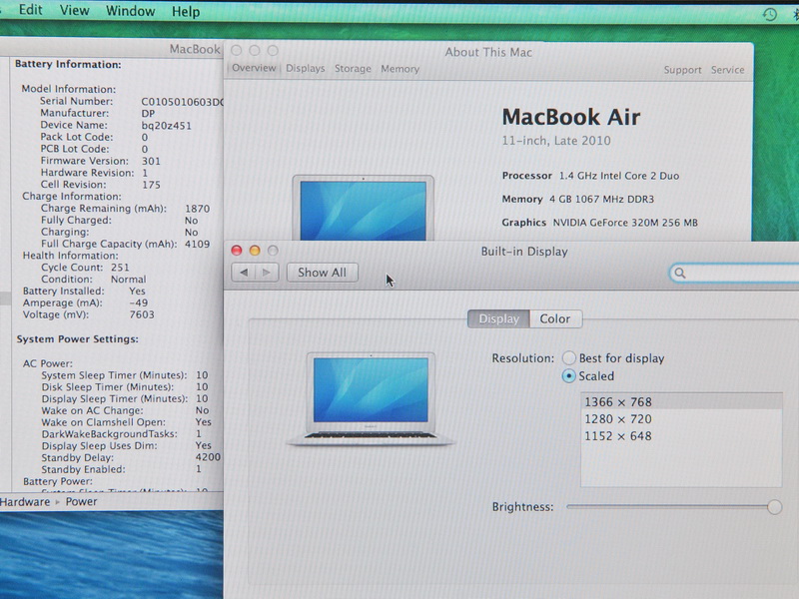Open the View menu
Image resolution: width=799 pixels, height=599 pixels.
coord(74,11)
